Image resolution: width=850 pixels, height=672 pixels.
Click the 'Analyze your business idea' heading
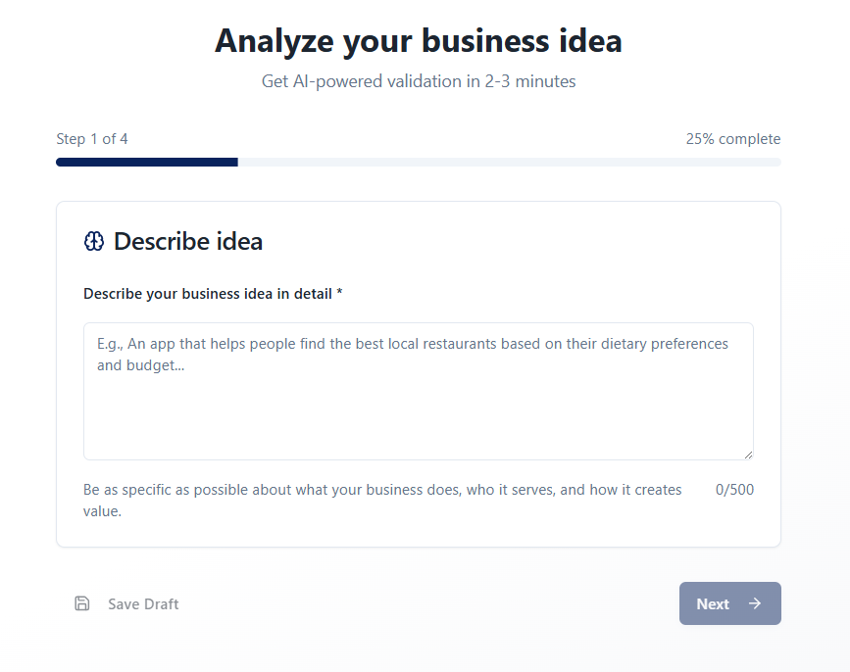pyautogui.click(x=419, y=41)
